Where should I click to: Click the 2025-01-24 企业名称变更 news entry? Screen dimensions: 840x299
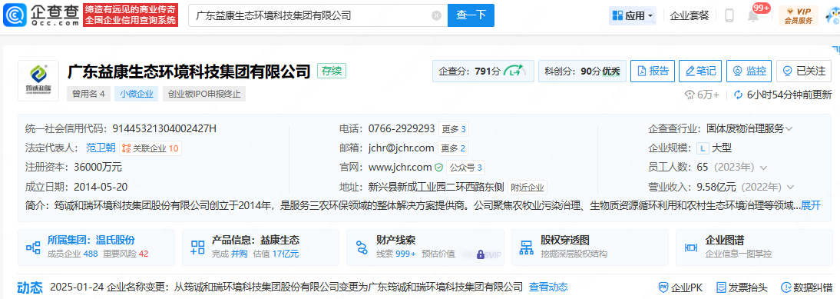[286, 287]
